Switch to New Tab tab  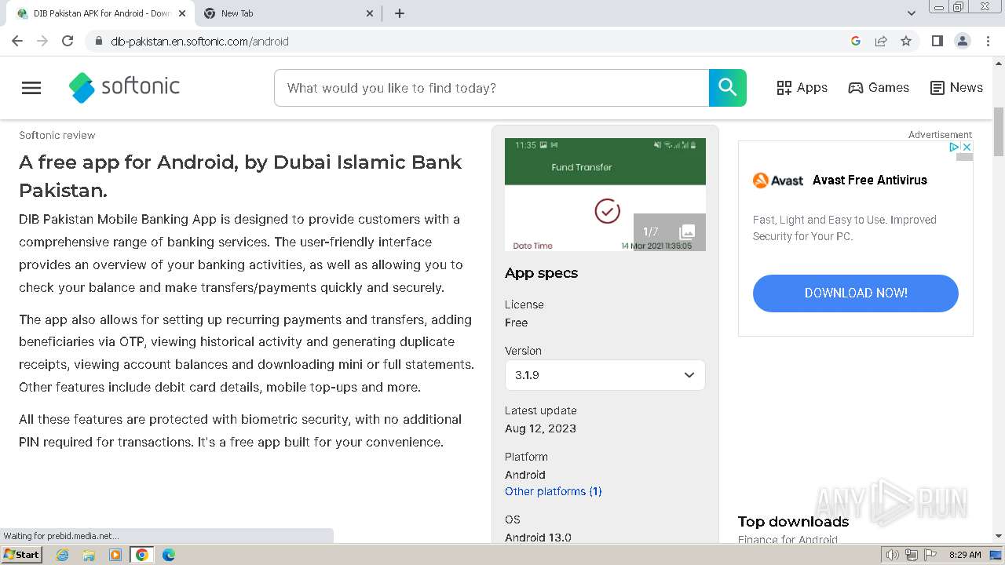click(288, 13)
